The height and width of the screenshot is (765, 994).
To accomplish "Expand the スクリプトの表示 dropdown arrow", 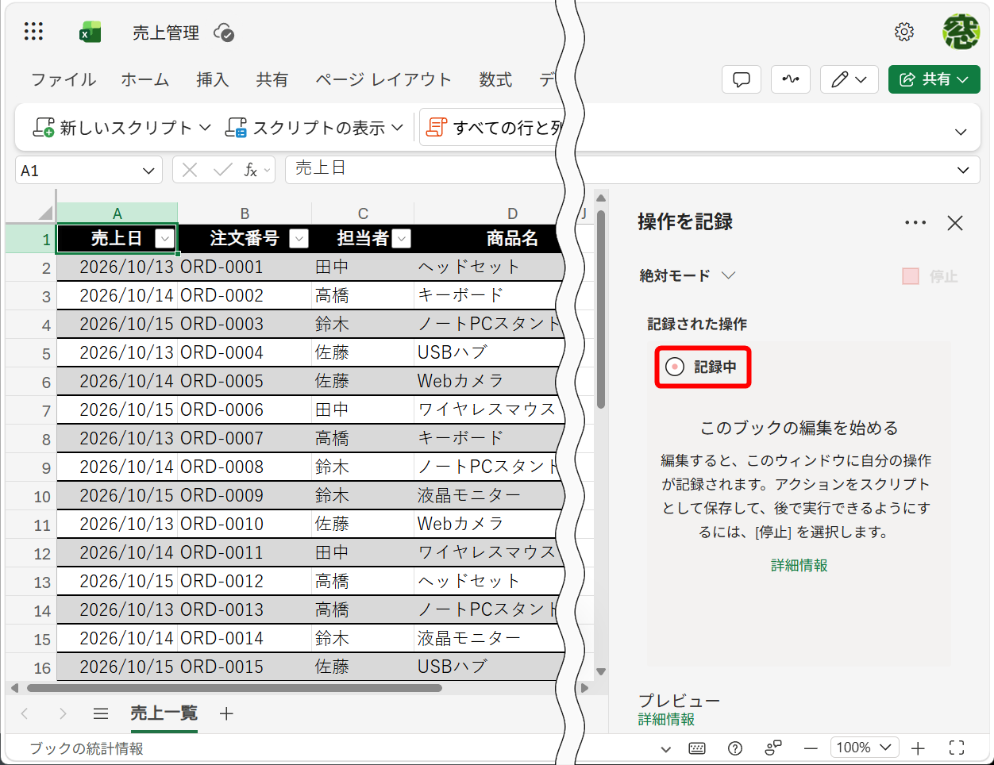I will tap(398, 128).
